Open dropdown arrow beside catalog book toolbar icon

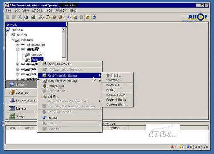coord(63,17)
